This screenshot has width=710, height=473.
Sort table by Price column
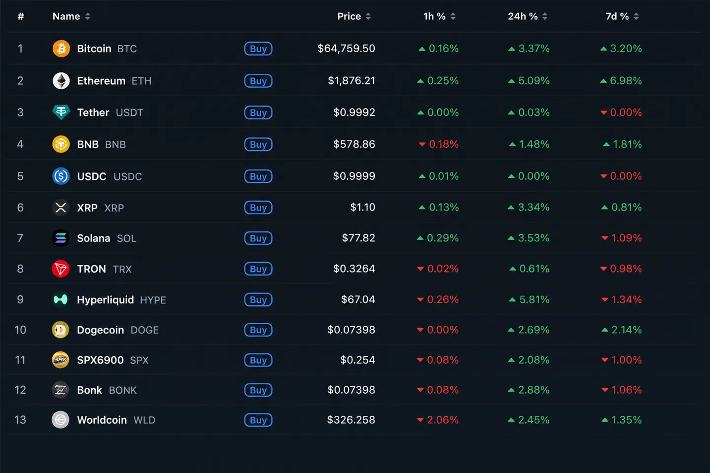click(354, 16)
